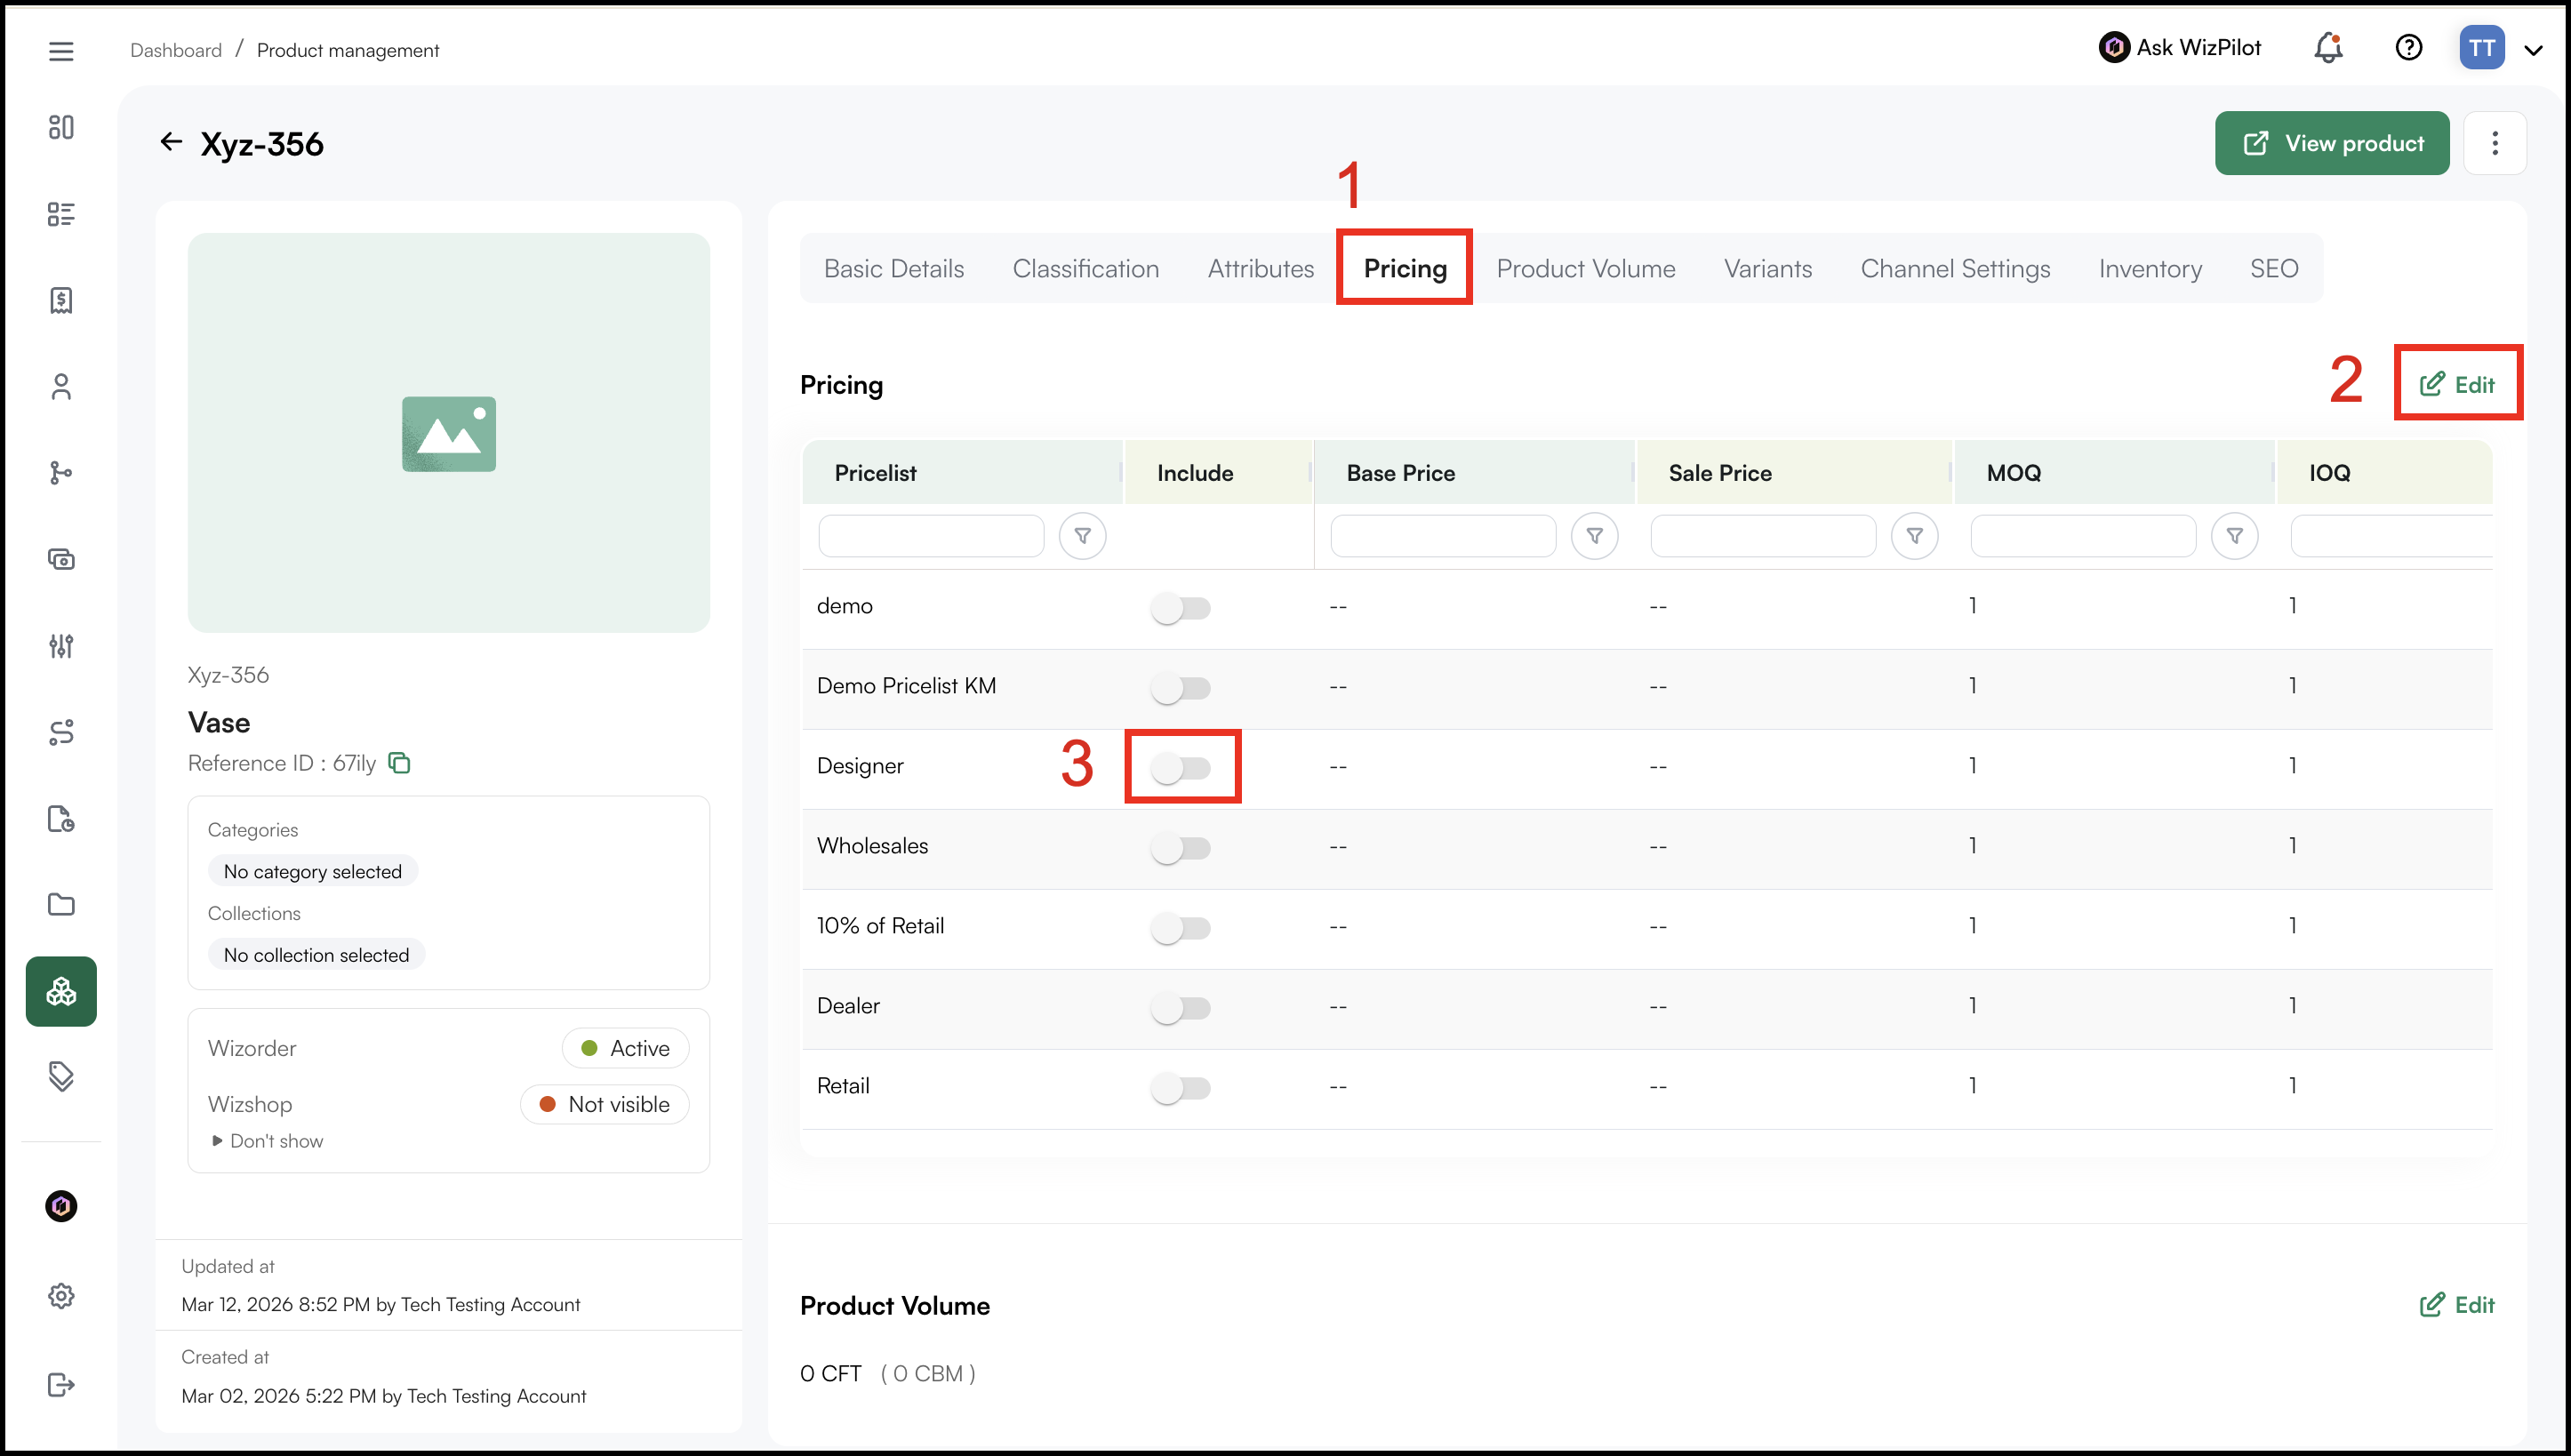Switch to the Basic Details tab
This screenshot has height=1456, width=2571.
tap(894, 269)
